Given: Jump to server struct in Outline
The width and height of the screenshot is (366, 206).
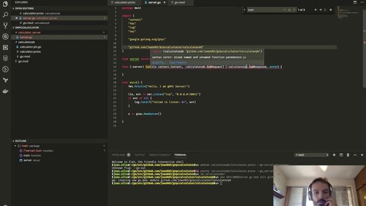Looking at the screenshot, I should pos(59,160).
